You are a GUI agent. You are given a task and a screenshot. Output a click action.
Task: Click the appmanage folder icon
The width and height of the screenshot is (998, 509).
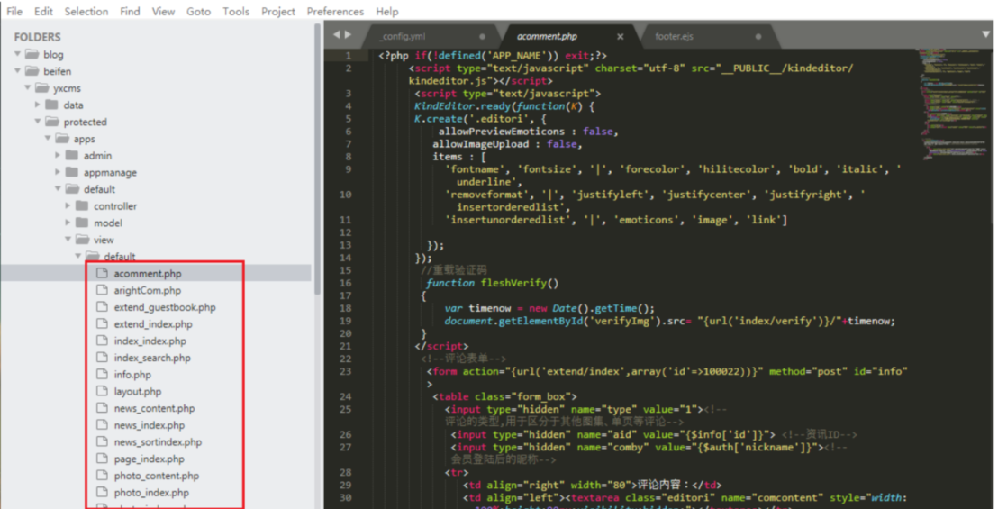(x=73, y=172)
